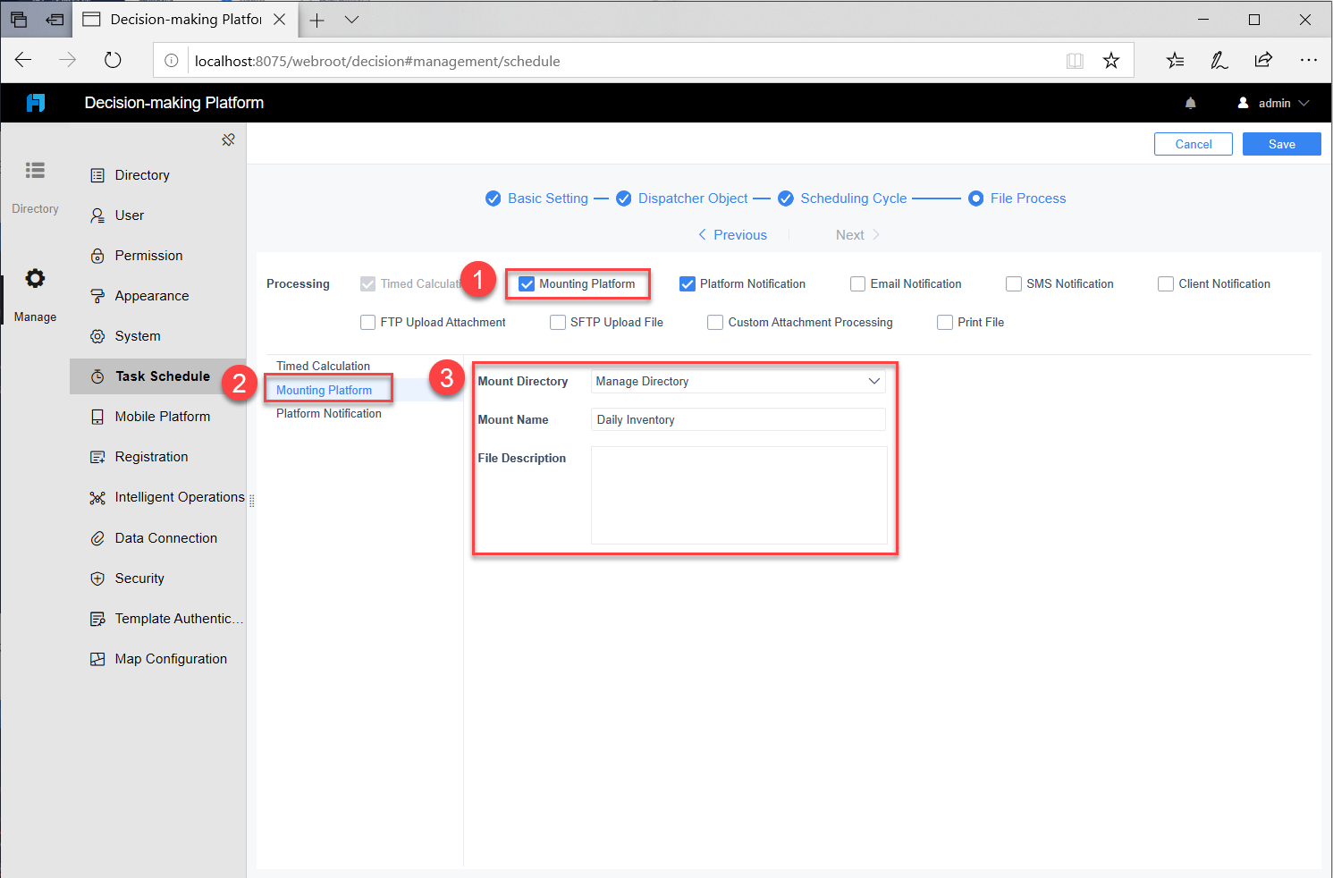Enable Email Notification processing
This screenshot has height=878, width=1333.
point(857,283)
